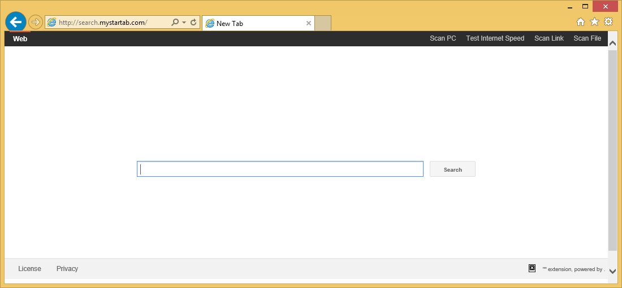The width and height of the screenshot is (622, 288).
Task: Expand the address bar autocomplete dropdown arrow
Action: pos(184,23)
